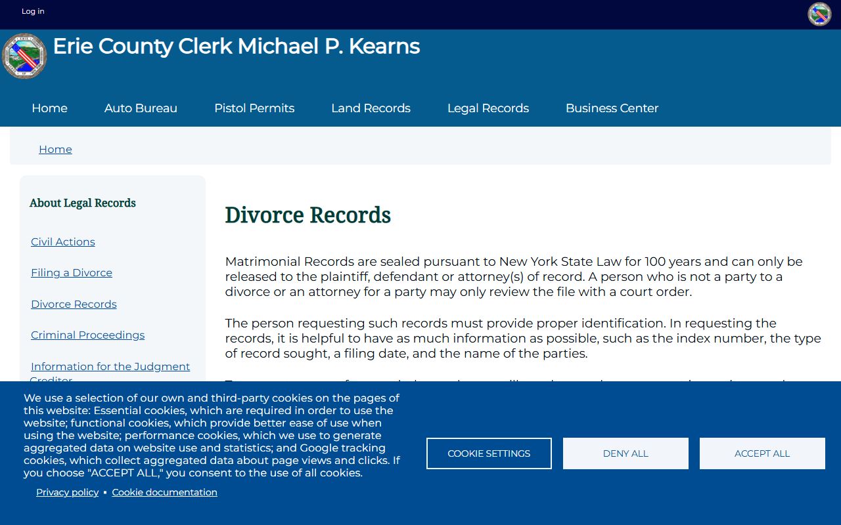Open the Cookie documentation link

pos(164,492)
